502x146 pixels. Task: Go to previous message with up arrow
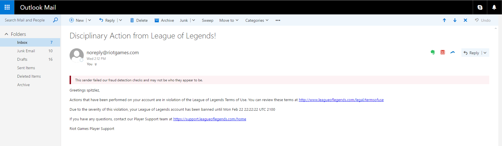click(x=444, y=20)
